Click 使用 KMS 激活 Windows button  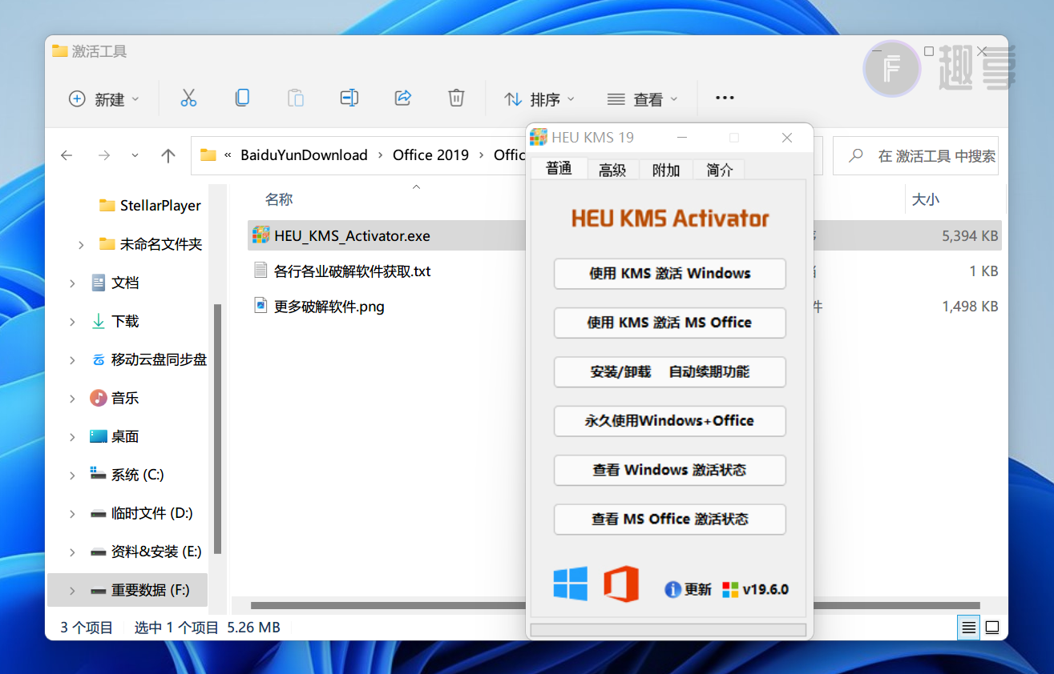(669, 273)
